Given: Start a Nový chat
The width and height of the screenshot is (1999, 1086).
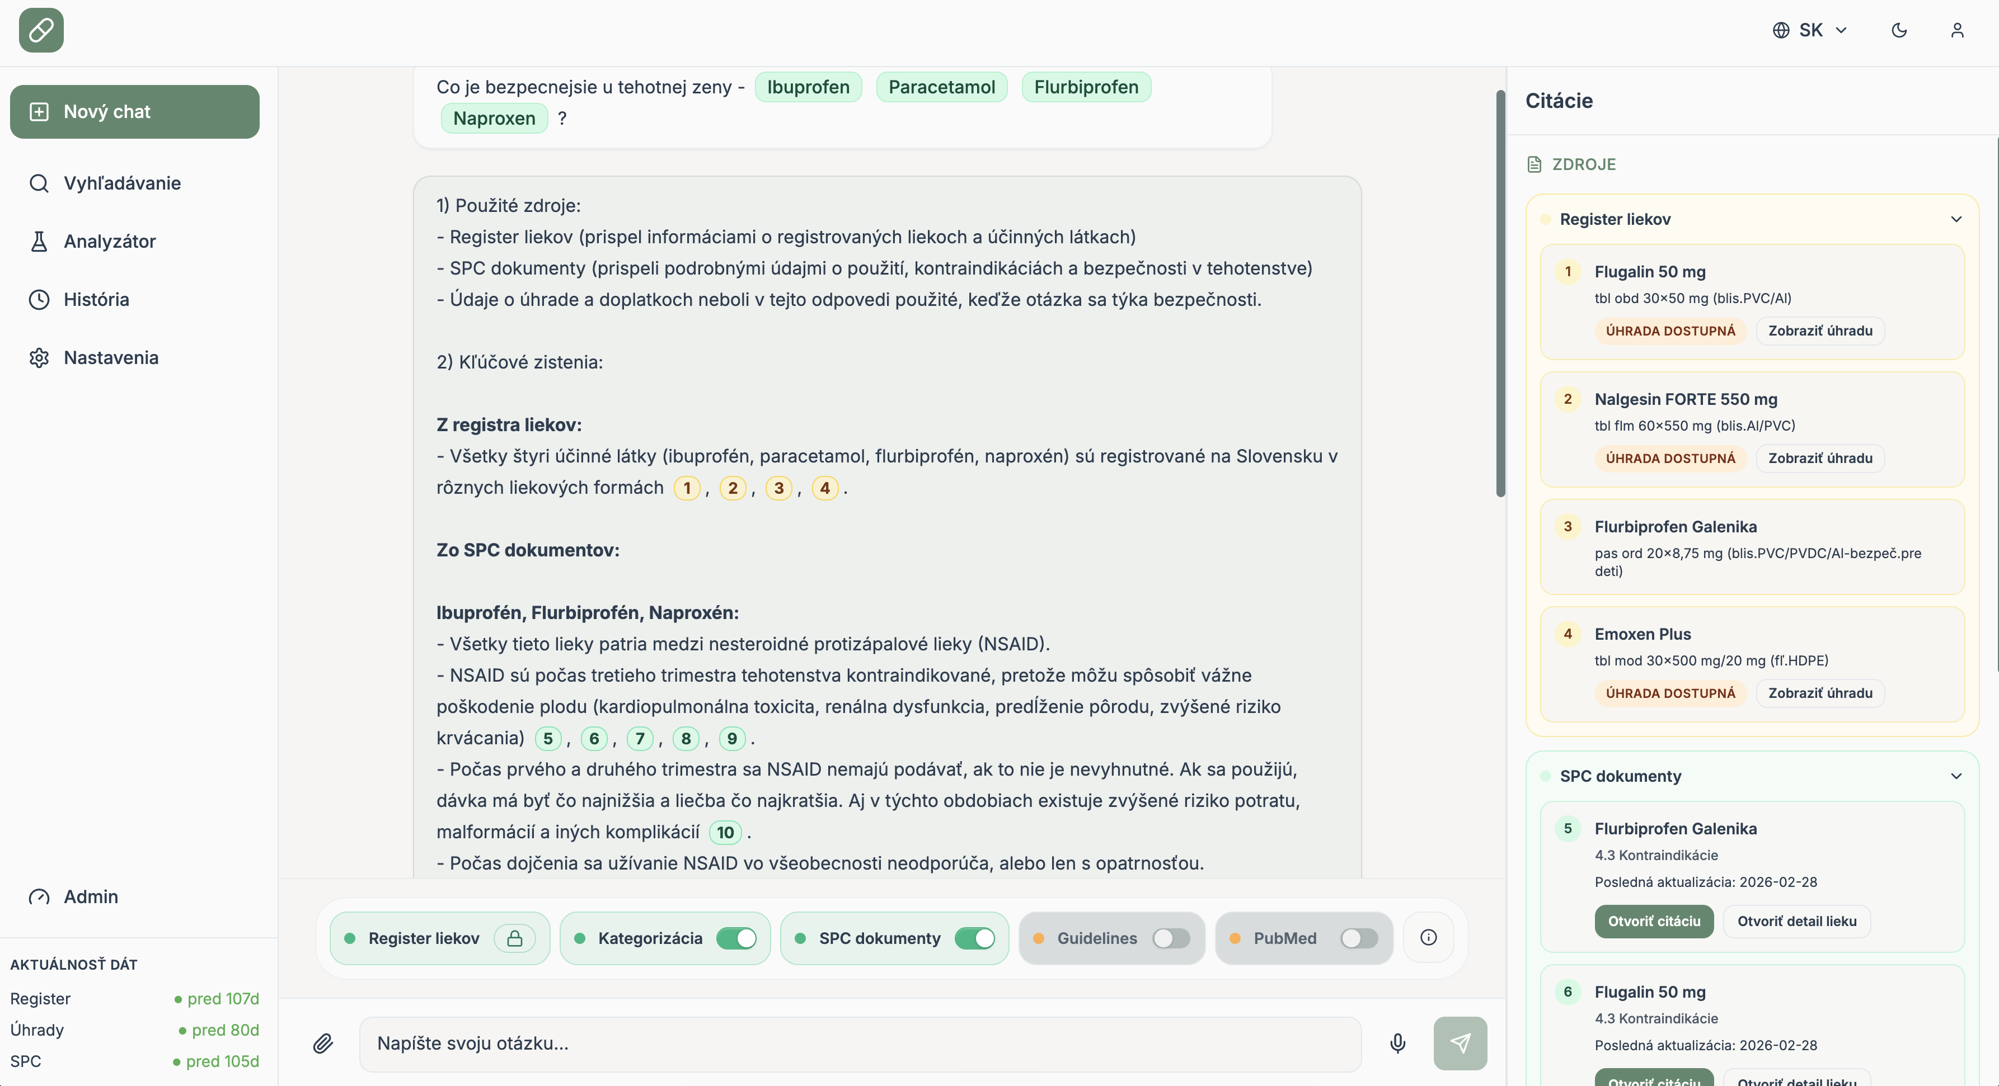Looking at the screenshot, I should [x=134, y=112].
